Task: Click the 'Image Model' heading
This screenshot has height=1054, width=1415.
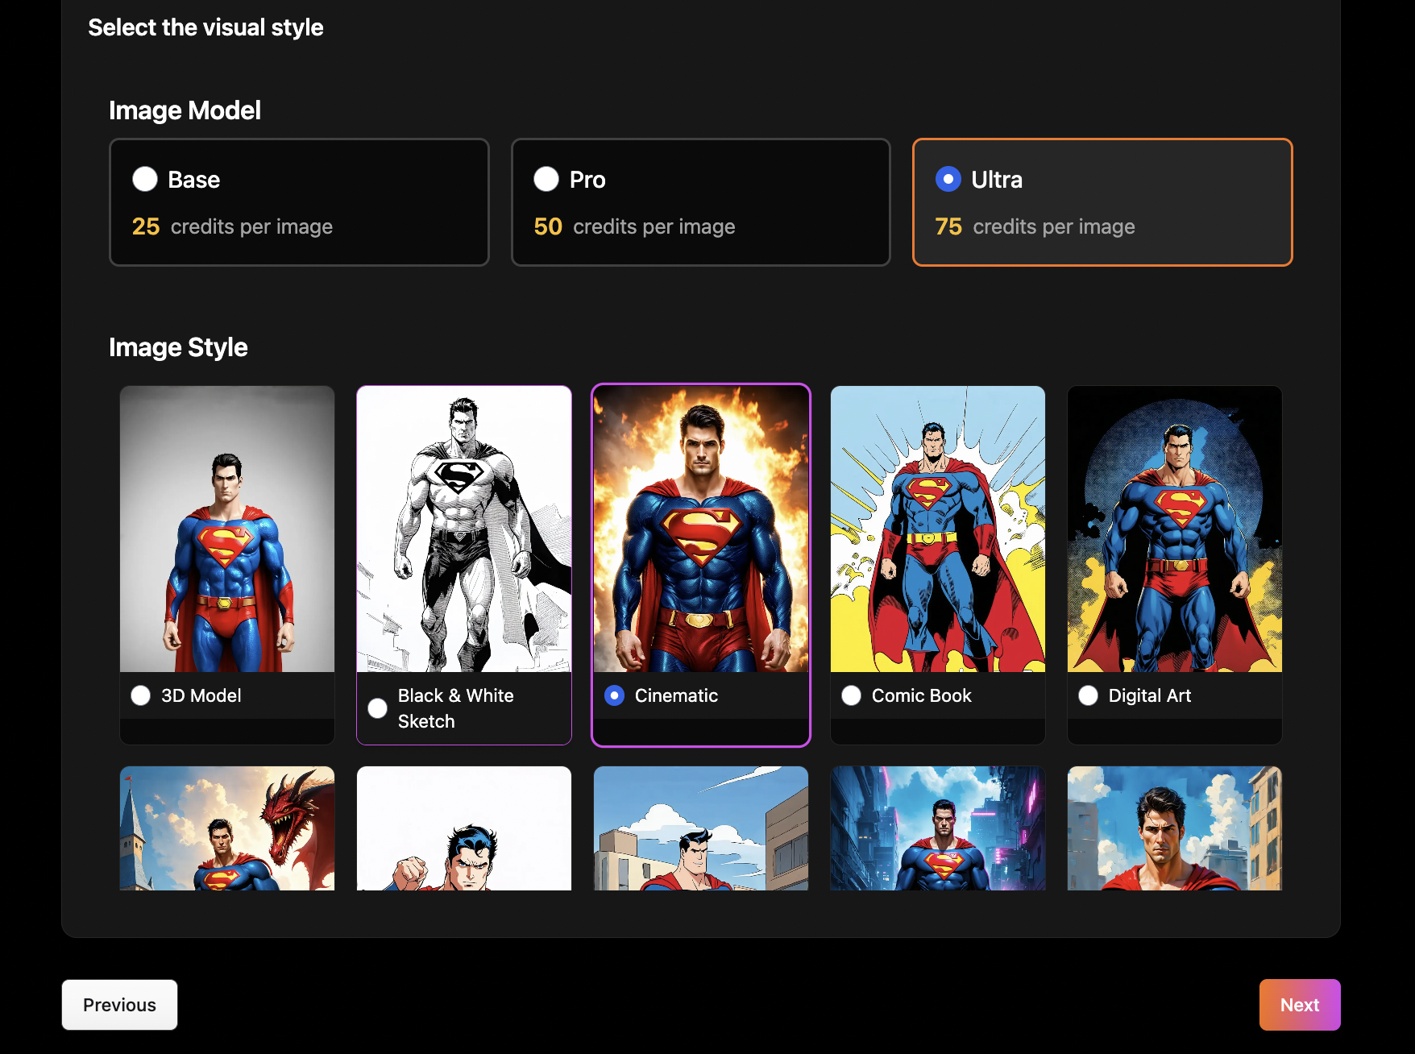Action: coord(185,110)
